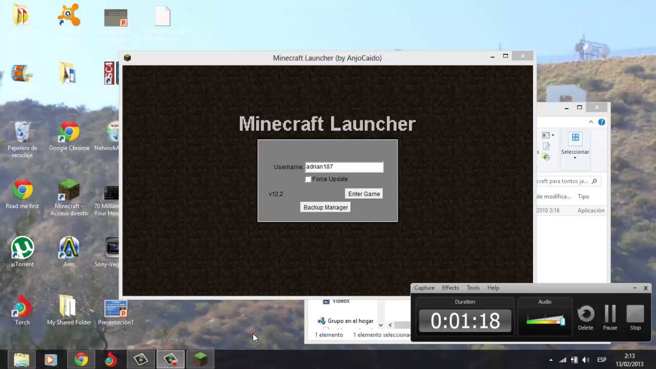
Task: Select the film strip movie maker desktop icon
Action: [x=22, y=73]
